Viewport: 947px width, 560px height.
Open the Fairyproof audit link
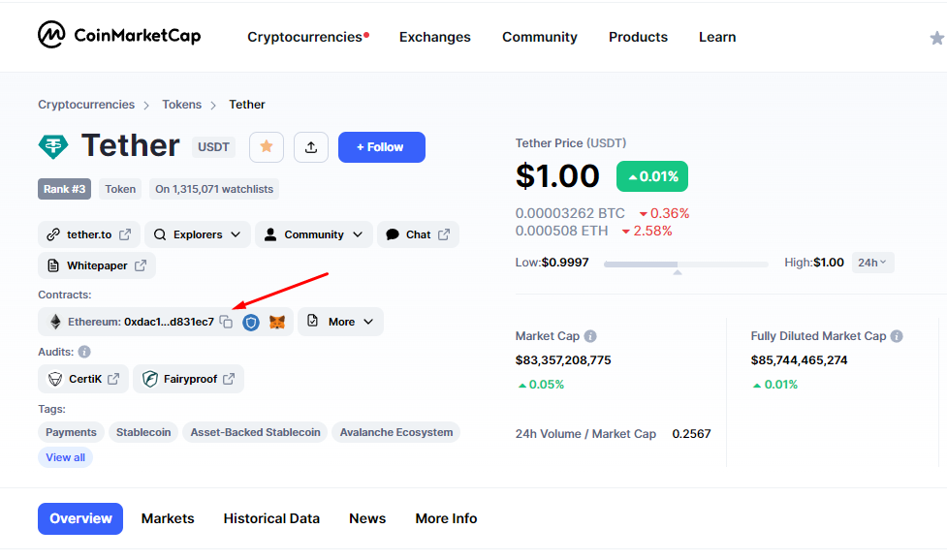(188, 379)
